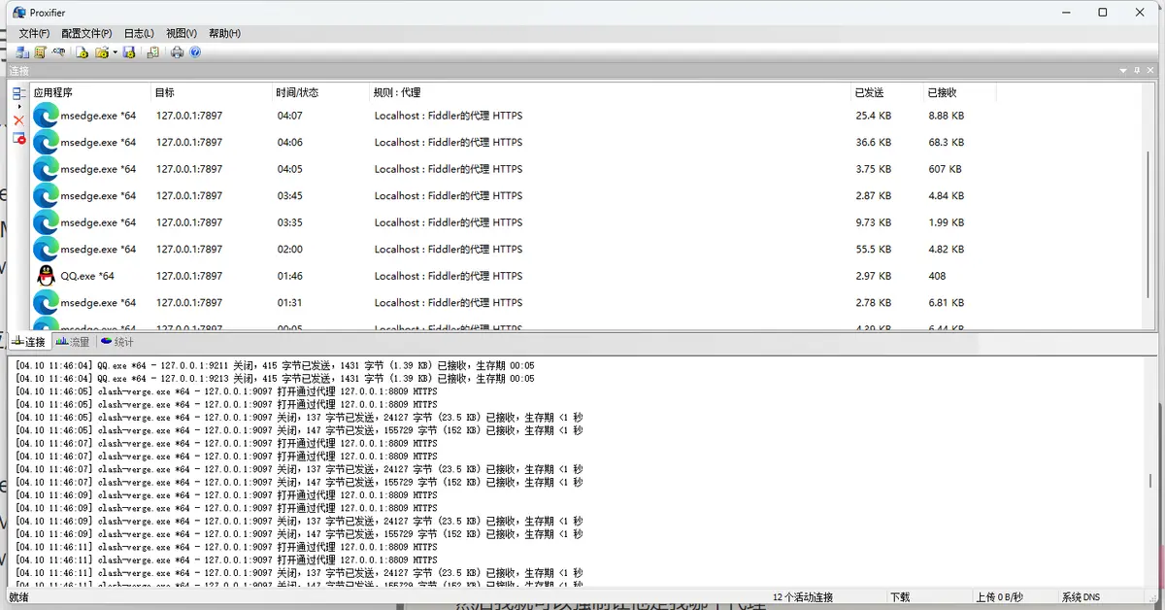Open the 日志(L) menu
The width and height of the screenshot is (1165, 610).
click(139, 33)
